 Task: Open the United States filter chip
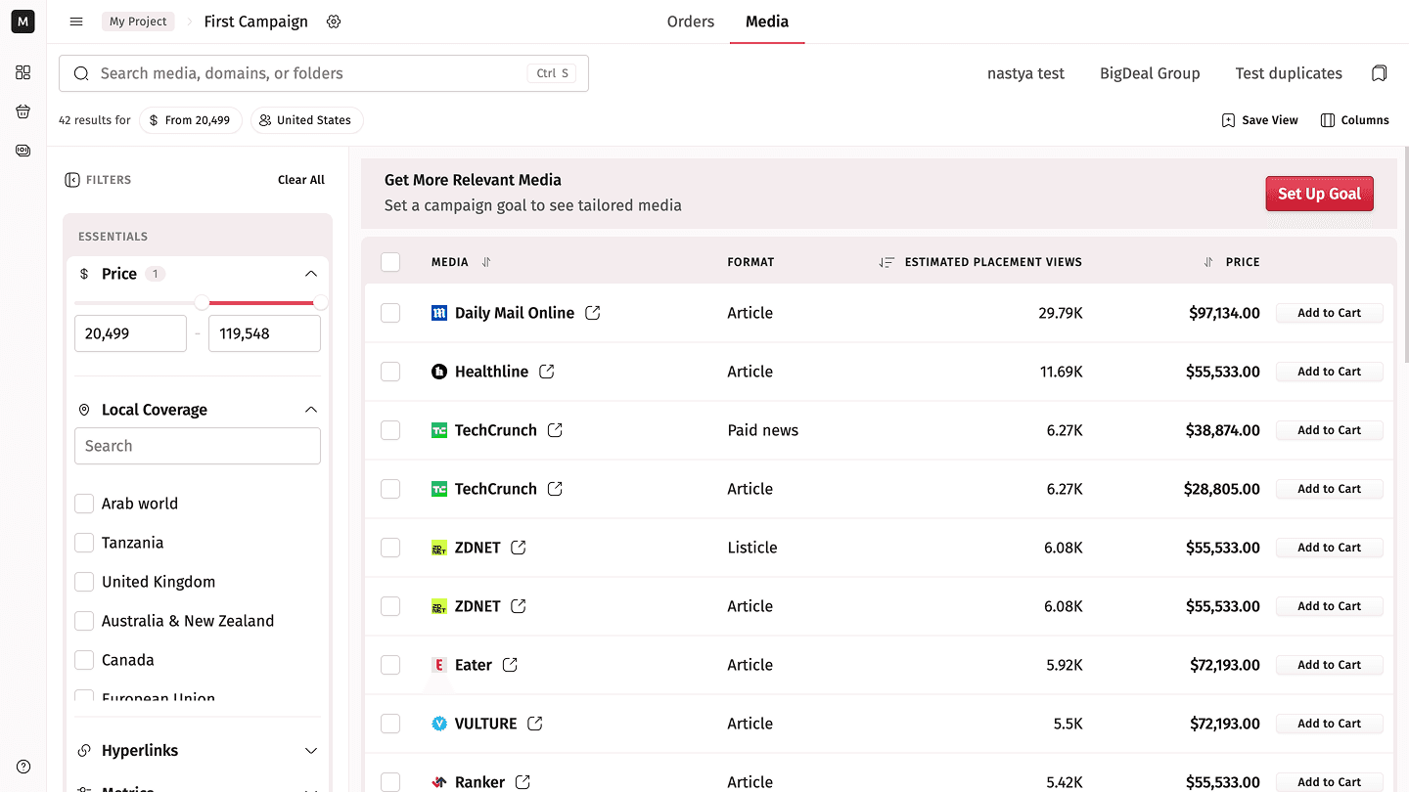pos(306,120)
